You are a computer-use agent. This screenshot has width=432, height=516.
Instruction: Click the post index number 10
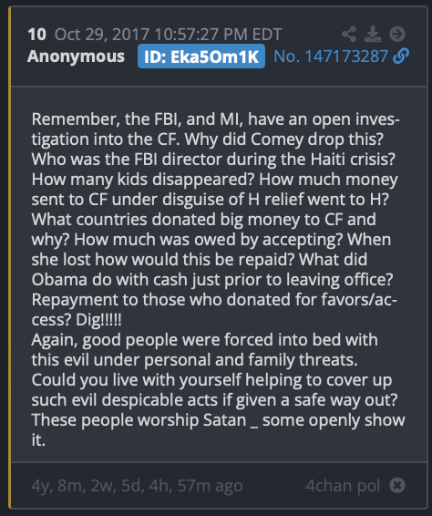tap(36, 35)
